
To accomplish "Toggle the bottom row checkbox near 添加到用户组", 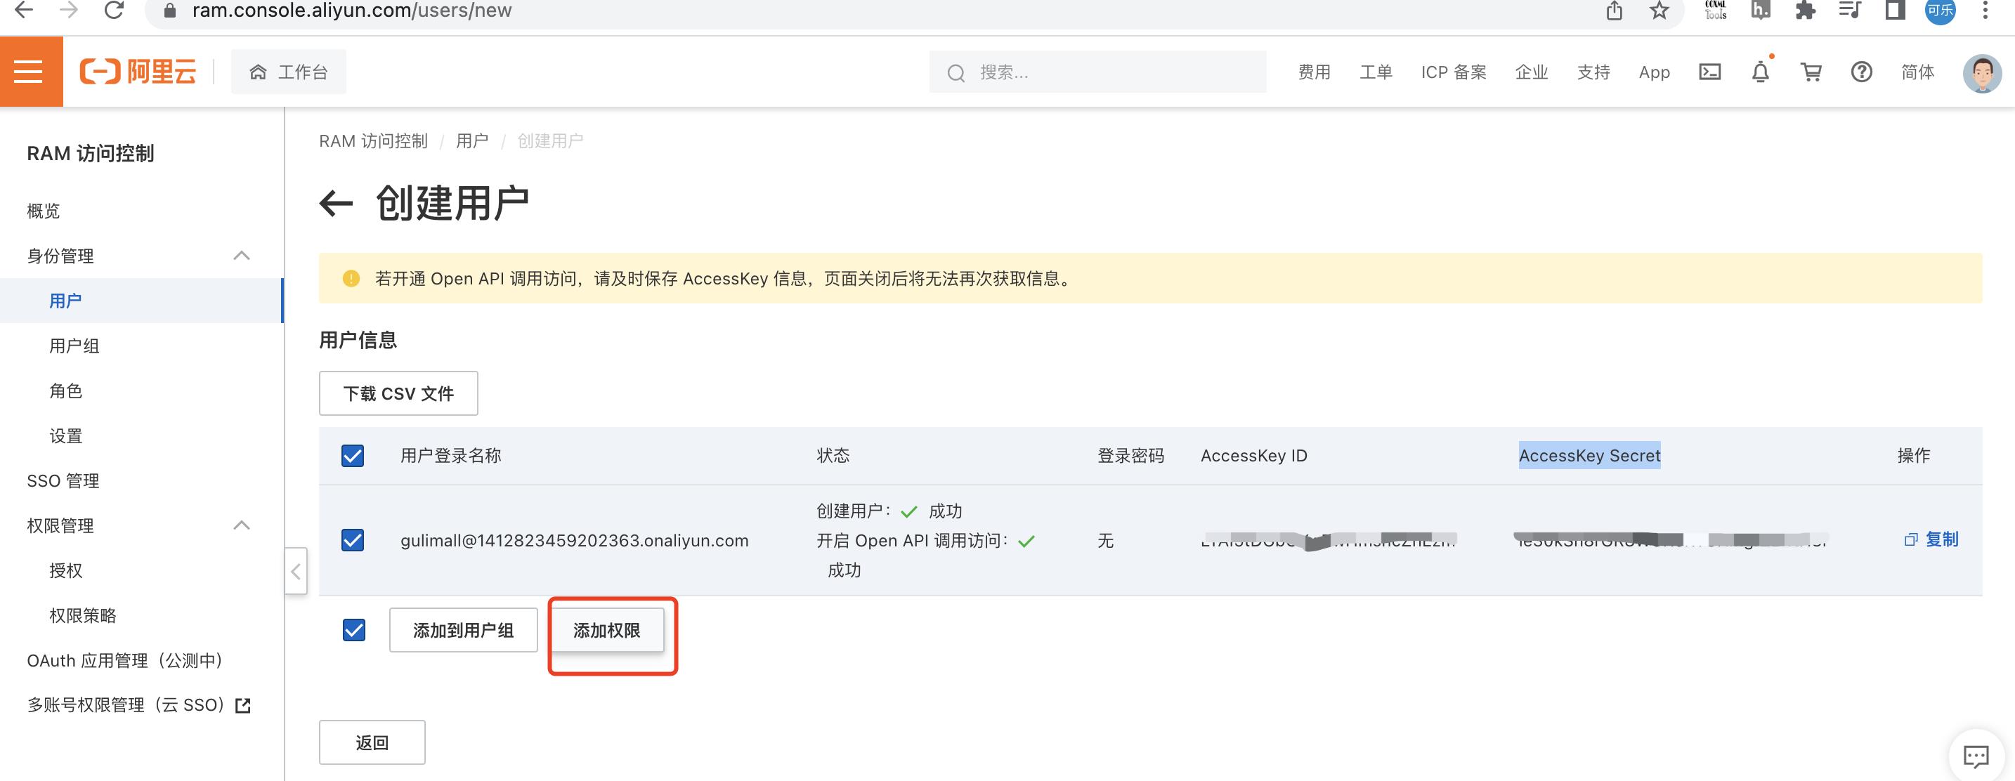I will (353, 628).
